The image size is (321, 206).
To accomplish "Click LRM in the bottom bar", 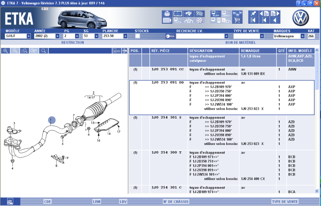I will coord(96,202).
